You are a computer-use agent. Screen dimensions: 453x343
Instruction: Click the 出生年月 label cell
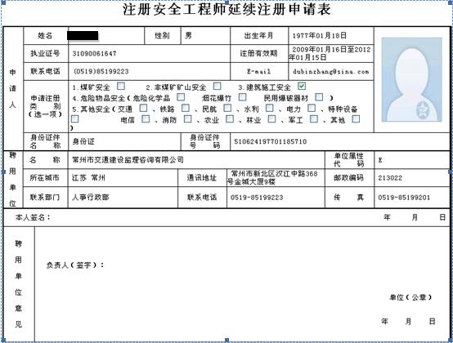click(x=259, y=35)
